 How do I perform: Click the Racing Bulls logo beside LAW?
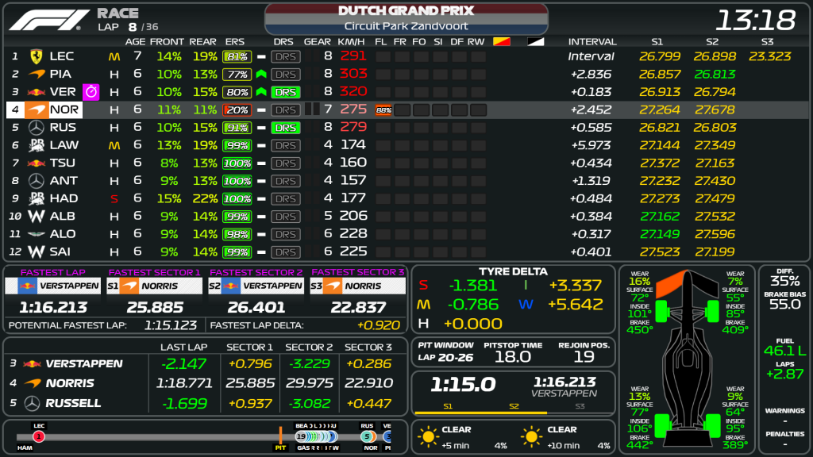36,145
